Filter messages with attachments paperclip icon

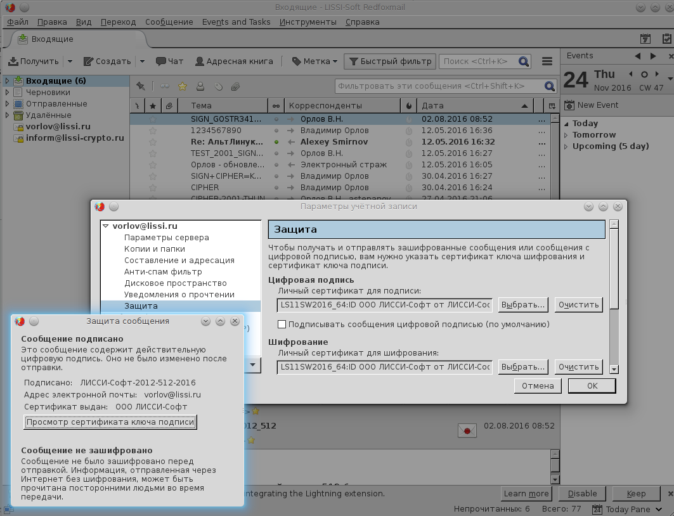pos(235,86)
